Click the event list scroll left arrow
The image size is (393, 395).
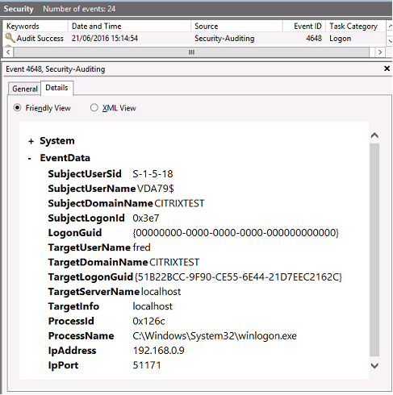8,52
